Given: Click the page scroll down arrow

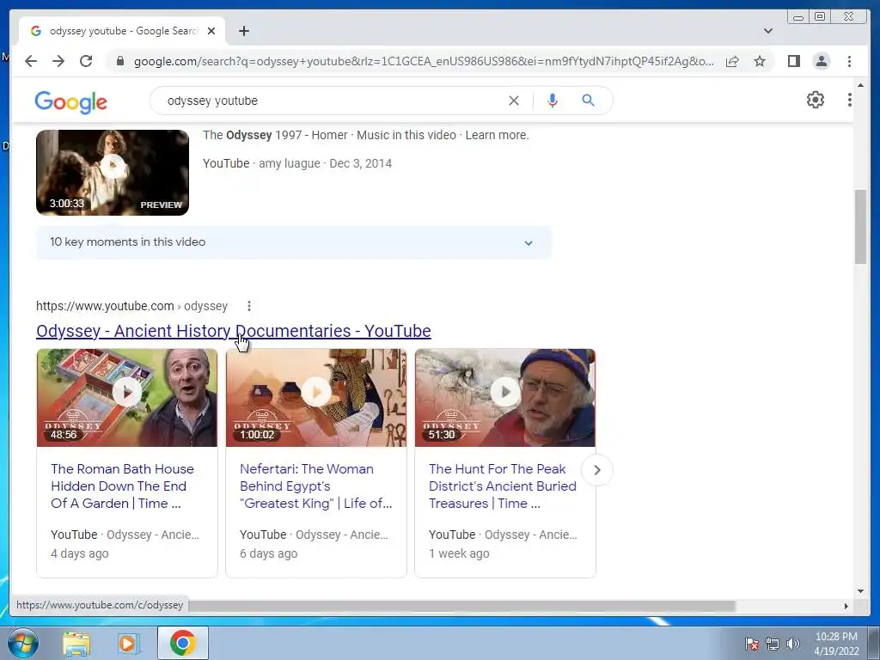Looking at the screenshot, I should [860, 590].
